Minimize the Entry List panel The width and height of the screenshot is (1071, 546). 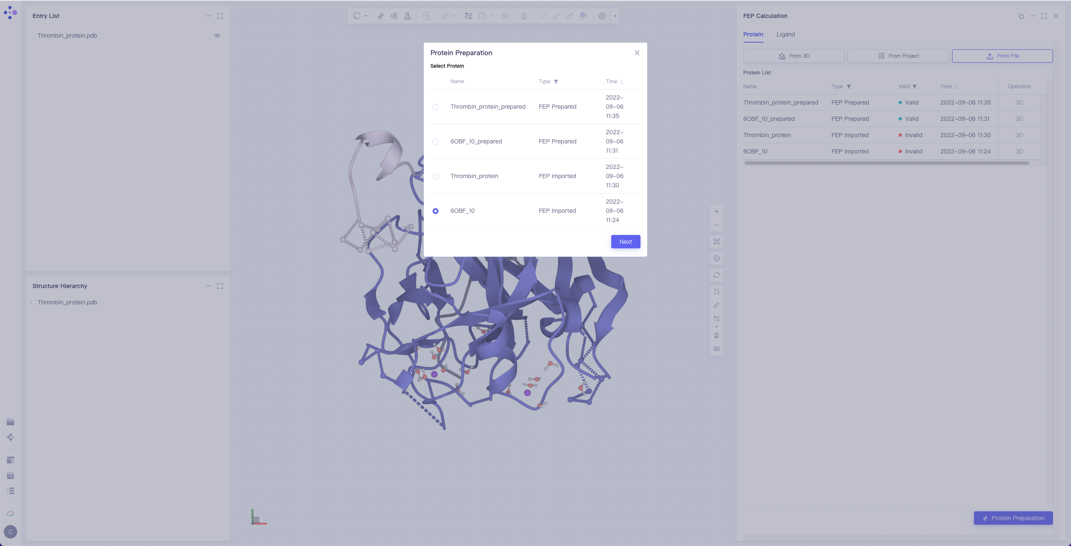click(208, 16)
